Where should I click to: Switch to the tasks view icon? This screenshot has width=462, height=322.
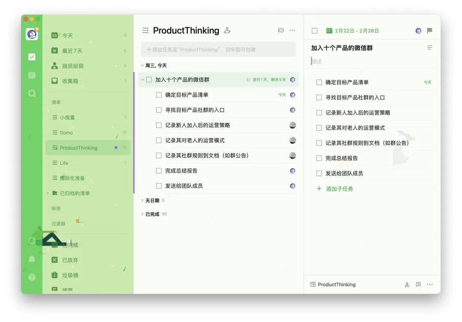click(32, 57)
